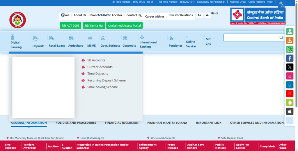The image size is (298, 151).
Task: Open the Facebook sidebar icon
Action: (x=290, y=58)
